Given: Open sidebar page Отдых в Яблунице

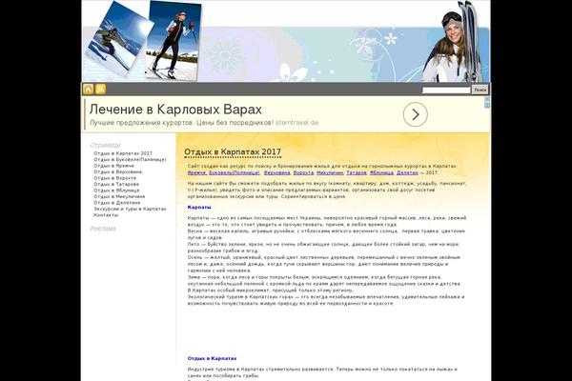Looking at the screenshot, I should (x=116, y=190).
